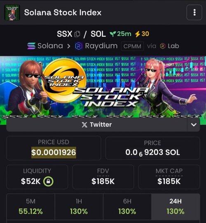Click the green sprout pair age icon
Screen dimensions: 206x223
pos(112,34)
